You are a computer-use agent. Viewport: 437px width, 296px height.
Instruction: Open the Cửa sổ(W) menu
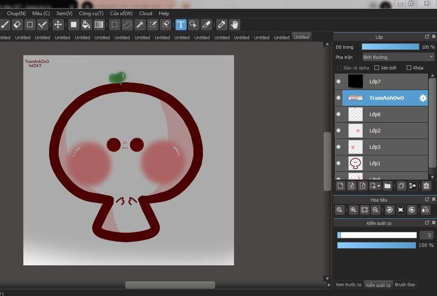(121, 13)
